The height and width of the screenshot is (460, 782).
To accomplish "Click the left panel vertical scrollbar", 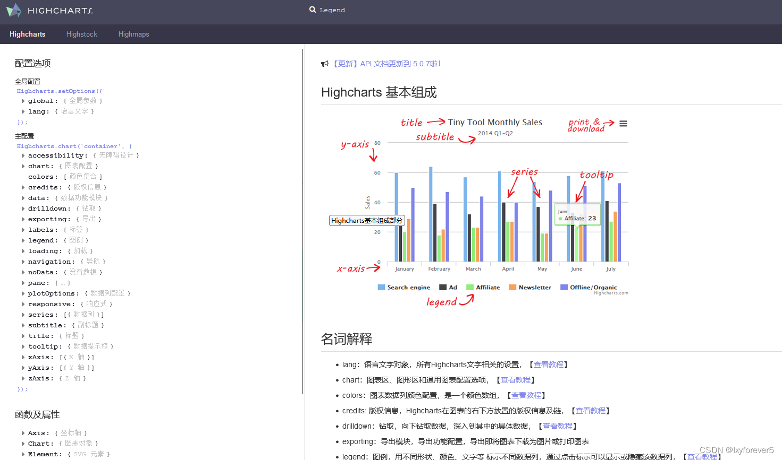I will click(302, 221).
